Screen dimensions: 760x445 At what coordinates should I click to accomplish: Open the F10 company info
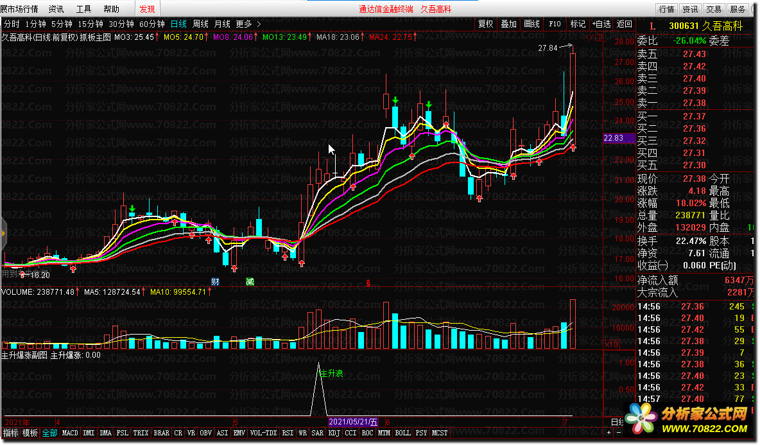(555, 24)
